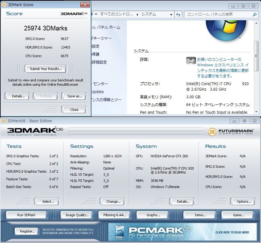261x243 pixels.
Task: Click 'No Pen or Touch Input is available'
Action: click(x=217, y=112)
